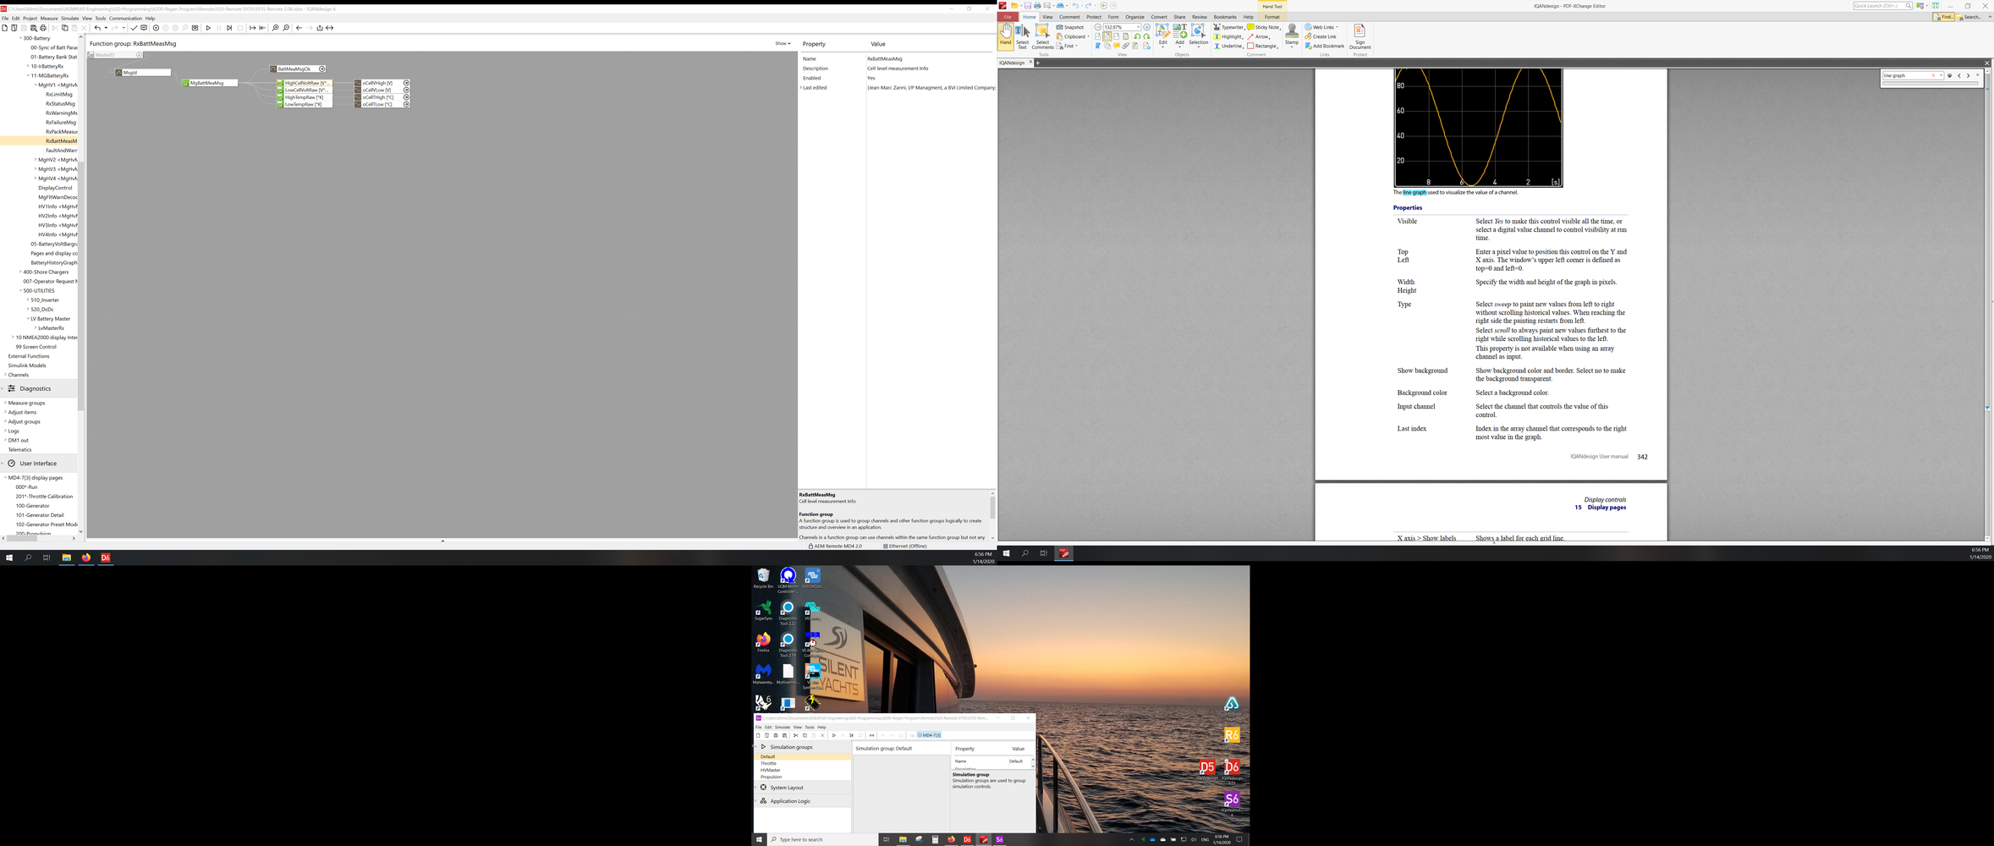The image size is (1994, 846).
Task: Open the Stamp tool
Action: (1291, 36)
